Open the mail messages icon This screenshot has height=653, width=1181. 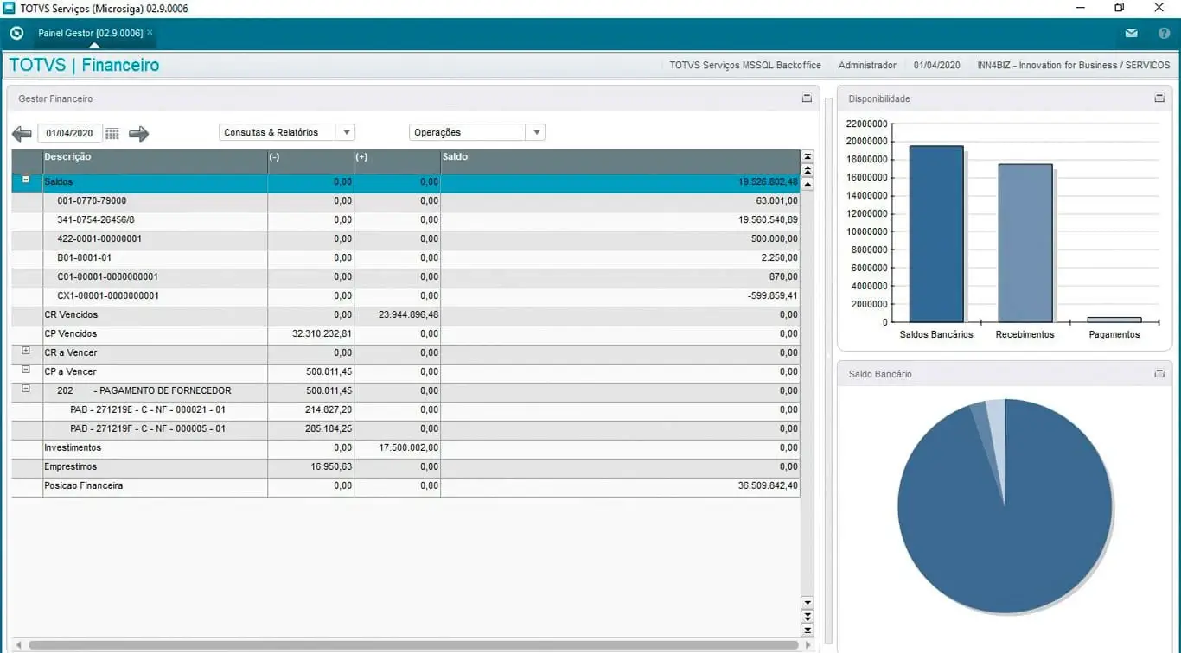click(1131, 34)
